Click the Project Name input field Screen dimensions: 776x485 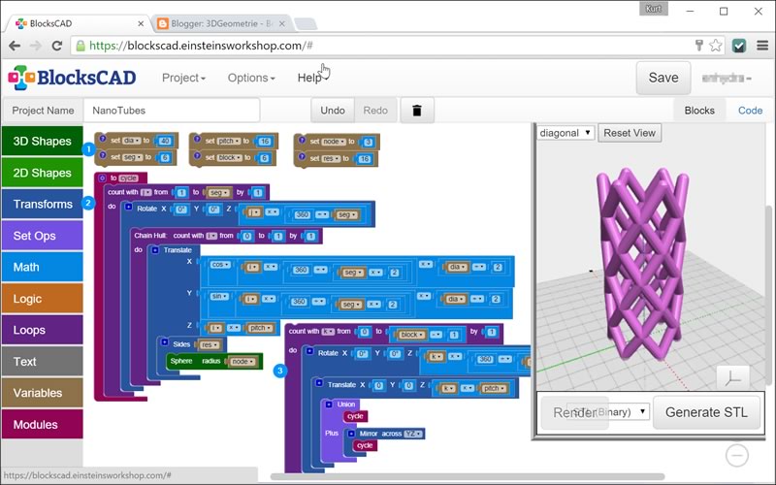pos(172,111)
